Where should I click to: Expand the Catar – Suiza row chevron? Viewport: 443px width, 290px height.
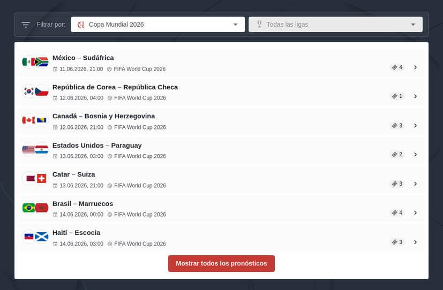(415, 184)
